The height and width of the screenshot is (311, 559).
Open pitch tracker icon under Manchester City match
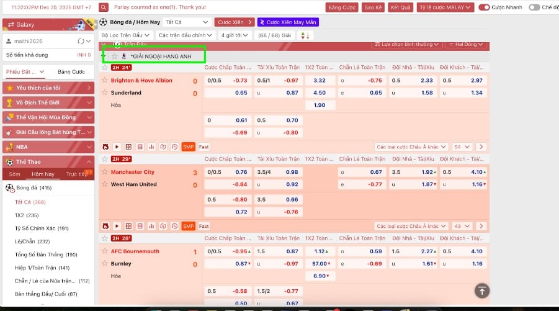[128, 226]
